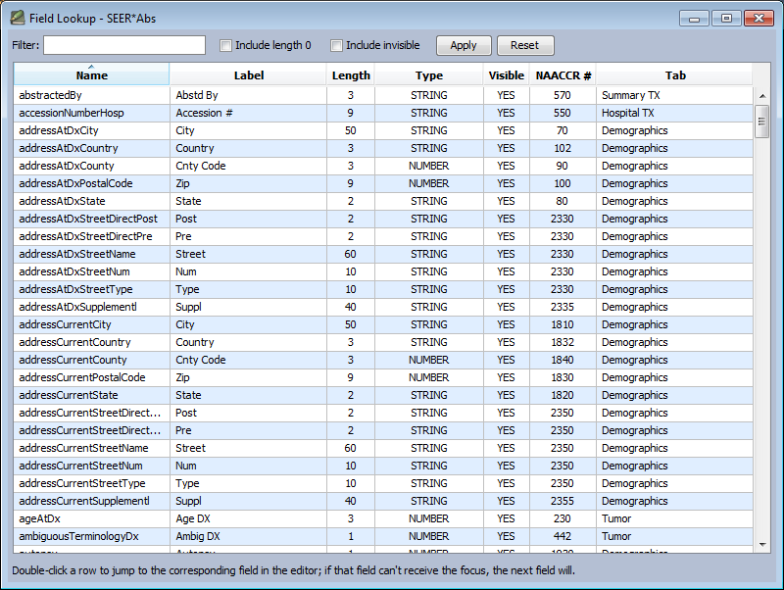Select the addressAtDxPostalCode row
Screen dimensions: 784x590
(383, 183)
